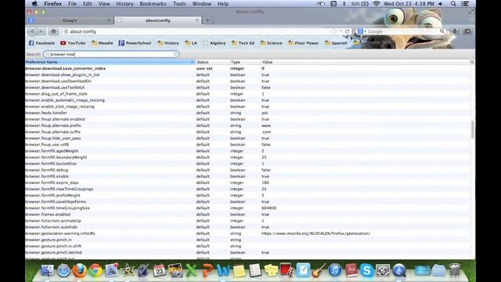Open the Apple menu
This screenshot has width=501, height=282.
(x=34, y=4)
